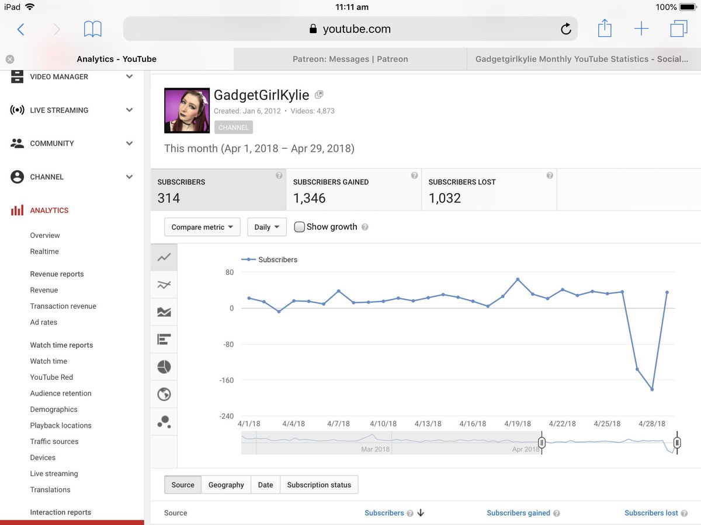701x525 pixels.
Task: Click help icon beside Subscribers column
Action: coord(410,513)
